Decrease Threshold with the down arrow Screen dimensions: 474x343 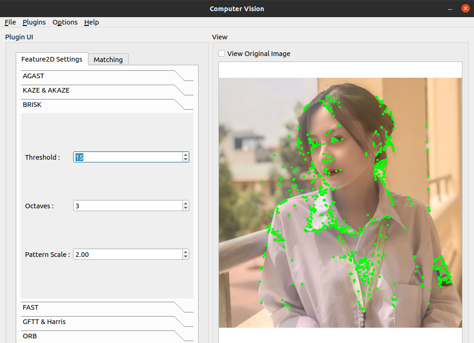186,160
